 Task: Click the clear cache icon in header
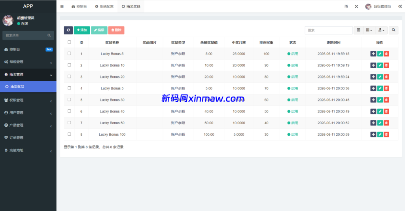tap(346, 6)
